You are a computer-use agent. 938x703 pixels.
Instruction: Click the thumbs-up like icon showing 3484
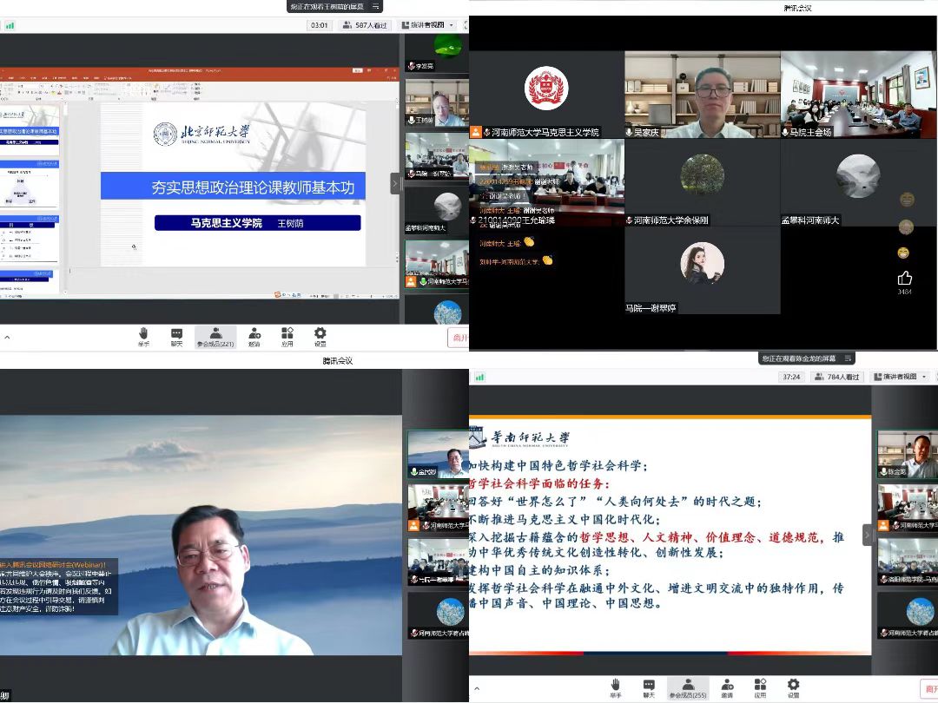905,279
